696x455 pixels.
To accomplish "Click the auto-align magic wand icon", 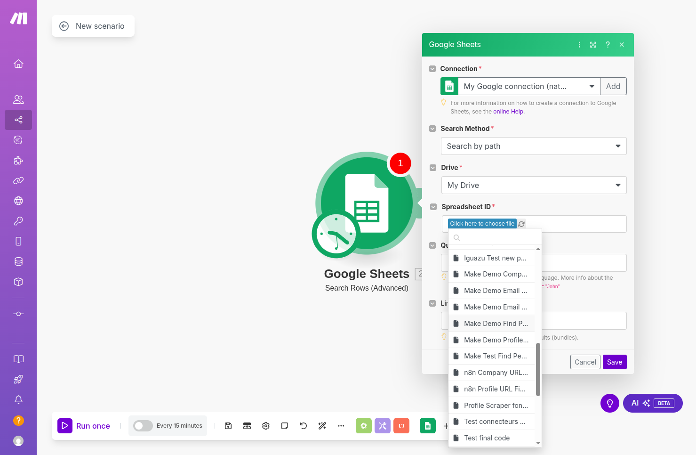I will pos(322,426).
